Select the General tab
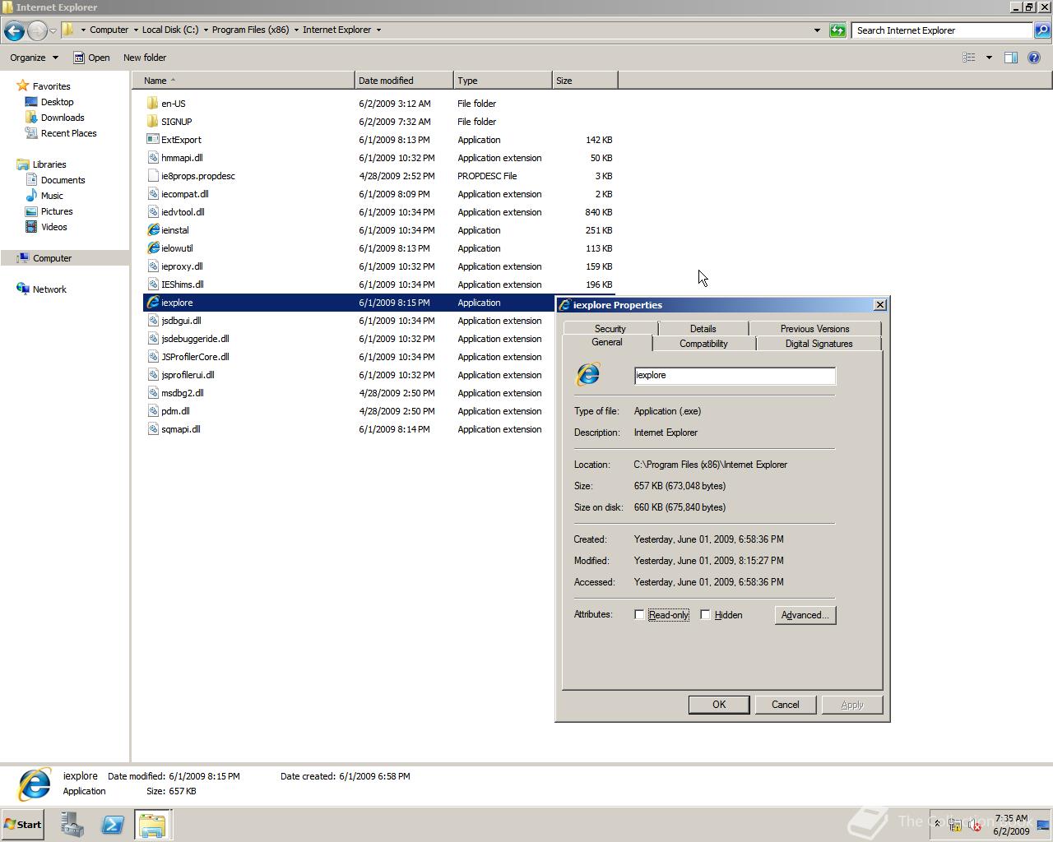1053x842 pixels. pyautogui.click(x=607, y=342)
